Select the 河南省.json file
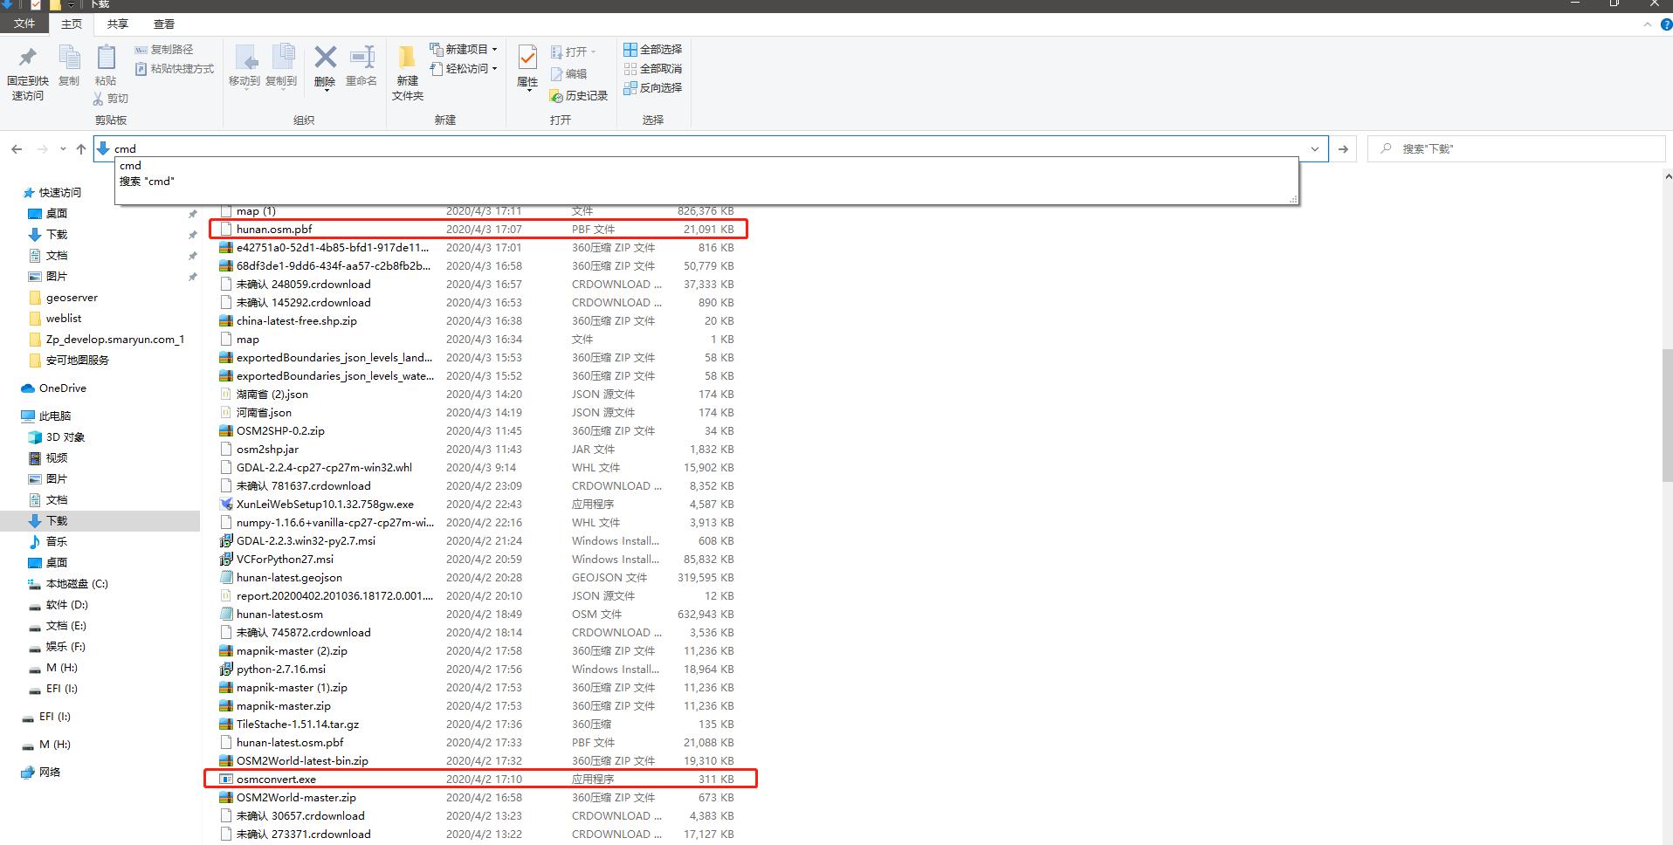The height and width of the screenshot is (845, 1673). (478, 413)
